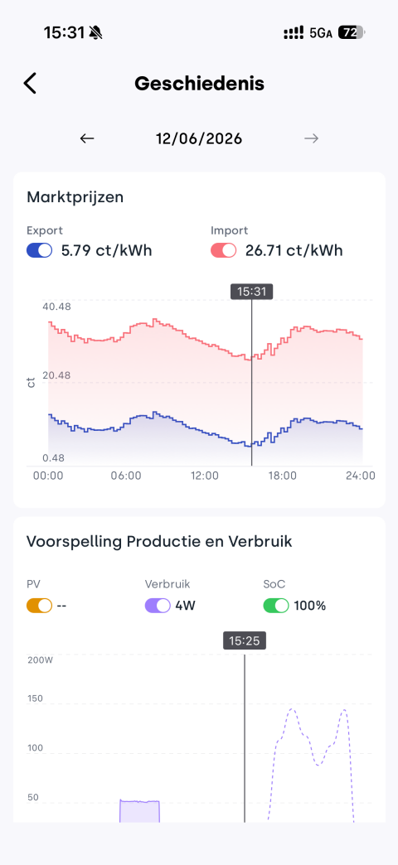
Task: Tap the cellular signal bars icon
Action: click(x=294, y=33)
